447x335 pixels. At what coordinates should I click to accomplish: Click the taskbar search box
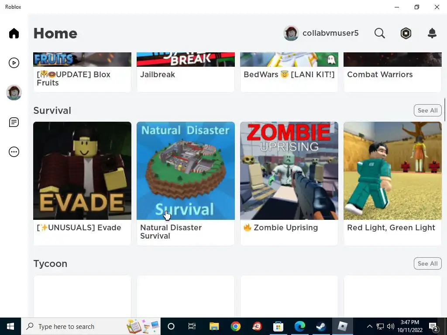coord(91,326)
